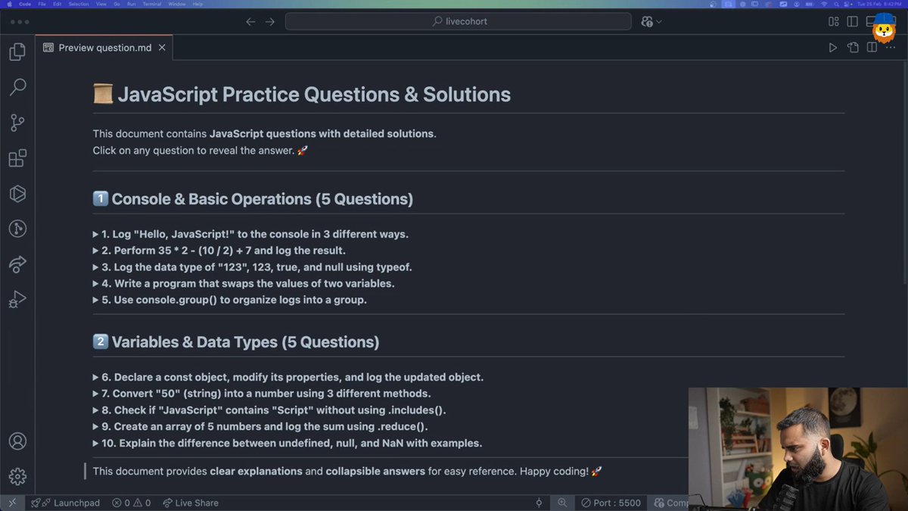The image size is (908, 511).
Task: Open the circular git-branch icon in activity bar
Action: [17, 229]
